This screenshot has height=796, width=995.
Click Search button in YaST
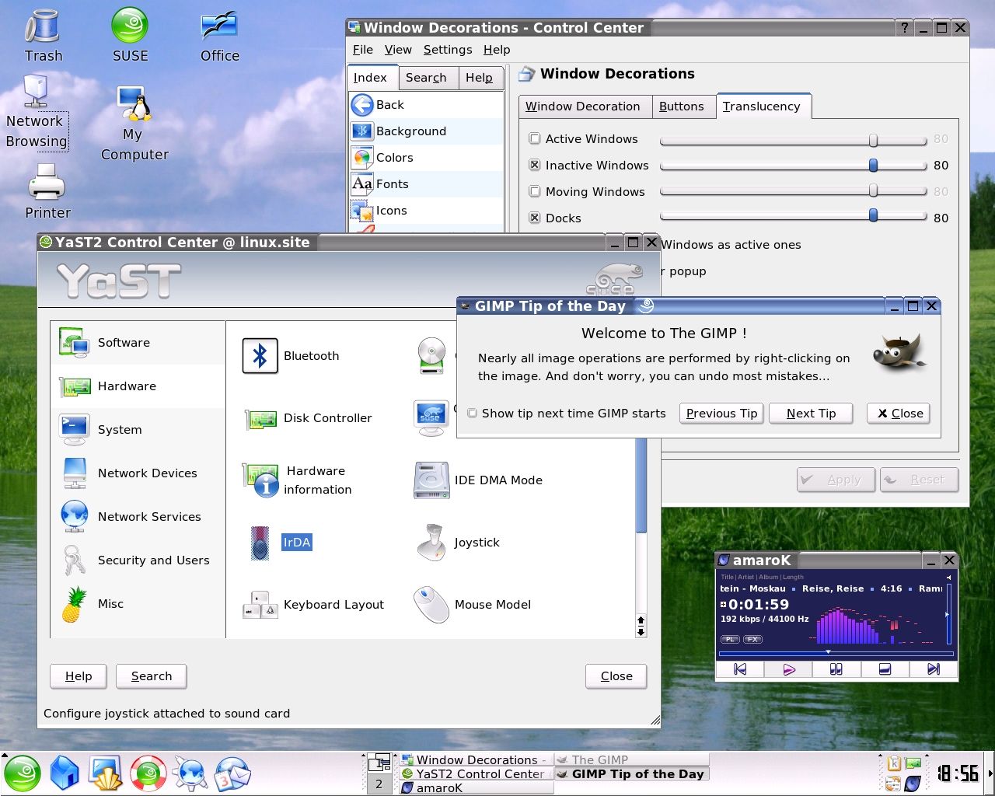(152, 676)
